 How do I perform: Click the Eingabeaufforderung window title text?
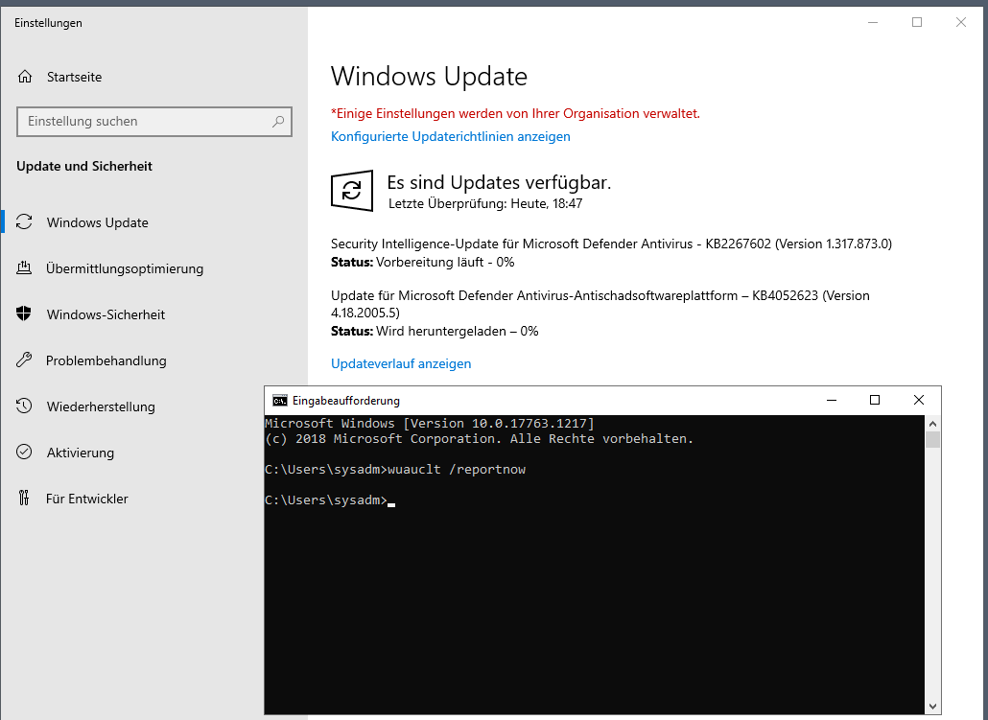[x=346, y=401]
